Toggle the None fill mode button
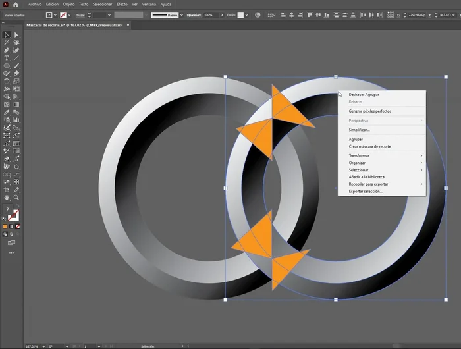 pyautogui.click(x=17, y=226)
